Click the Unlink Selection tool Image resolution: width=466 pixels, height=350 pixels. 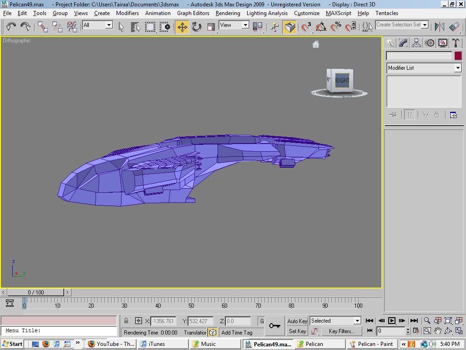point(57,27)
